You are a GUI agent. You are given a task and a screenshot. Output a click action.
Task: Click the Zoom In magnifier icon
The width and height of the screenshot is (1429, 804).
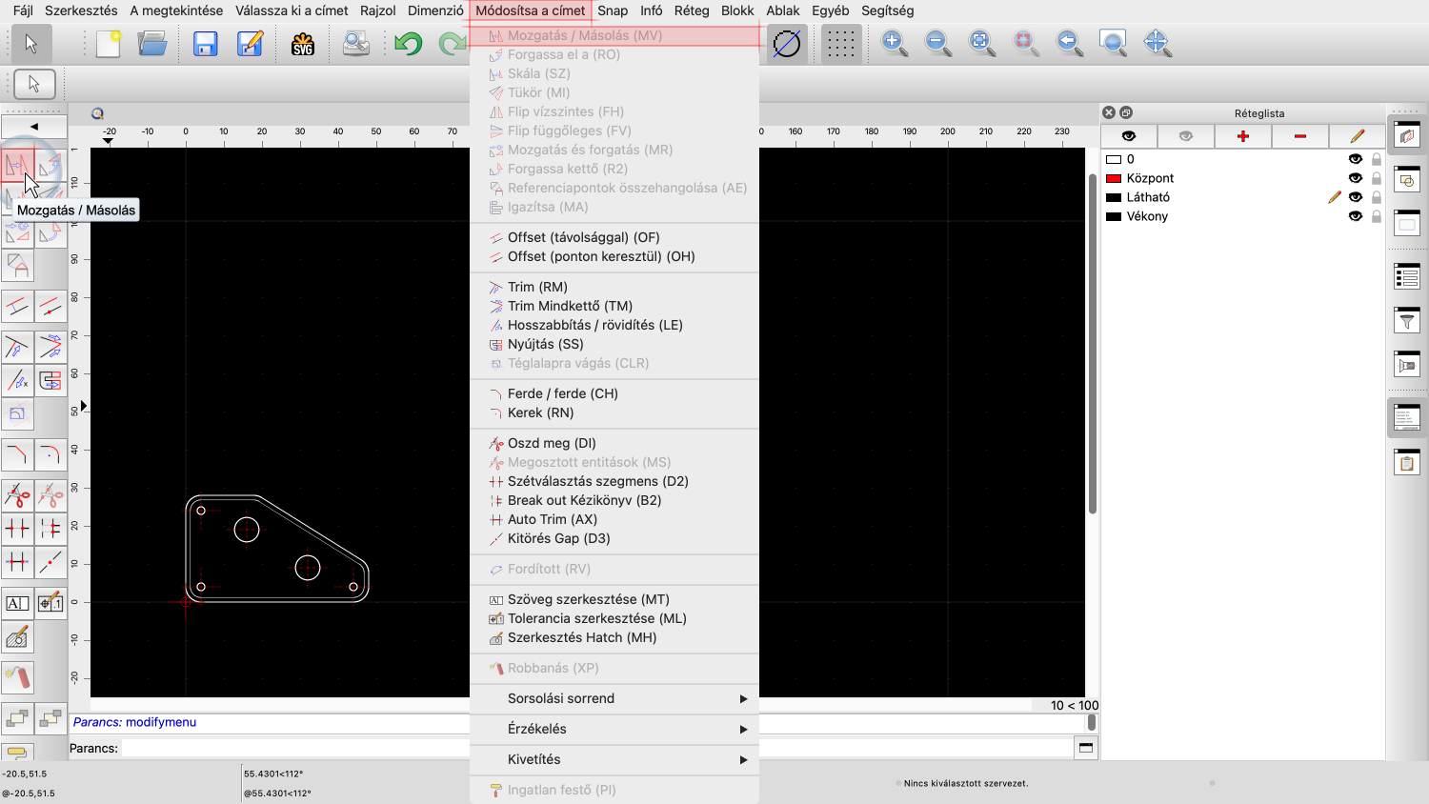[x=894, y=43]
